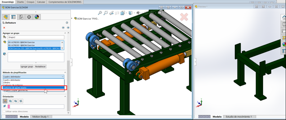Image resolution: width=286 pixels, height=120 pixels.
Task: Cancel Defeature with the red X
Action: pos(4,28)
